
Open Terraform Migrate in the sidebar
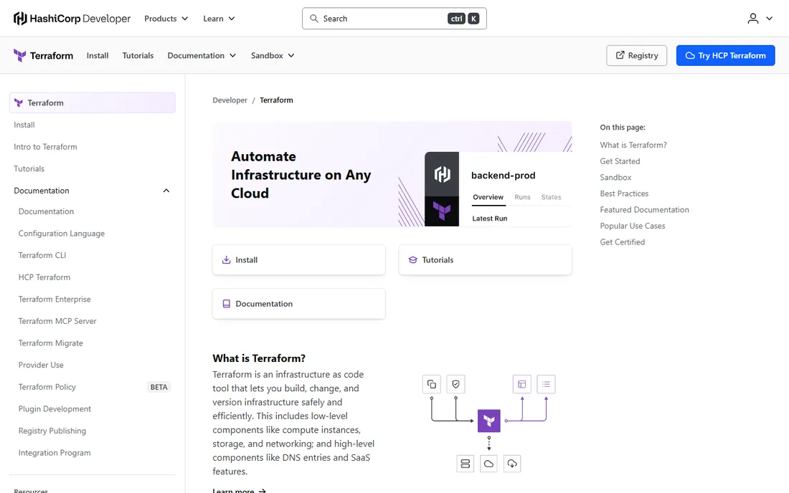click(51, 343)
